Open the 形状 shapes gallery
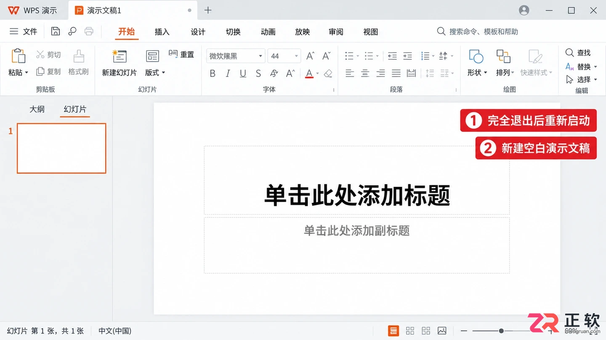This screenshot has height=340, width=606. pos(477,63)
